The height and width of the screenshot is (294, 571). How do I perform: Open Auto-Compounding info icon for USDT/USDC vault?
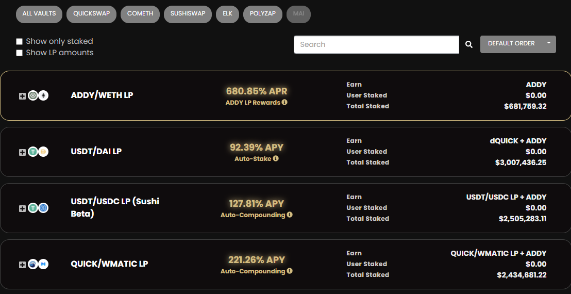click(x=290, y=215)
